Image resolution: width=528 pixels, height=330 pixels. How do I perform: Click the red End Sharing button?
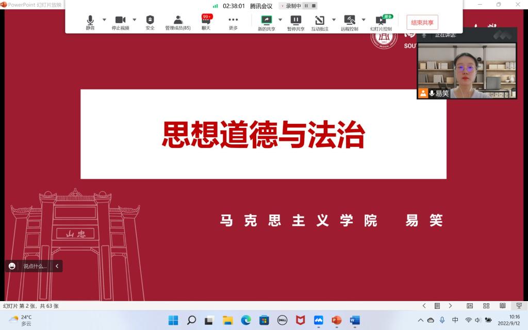422,23
